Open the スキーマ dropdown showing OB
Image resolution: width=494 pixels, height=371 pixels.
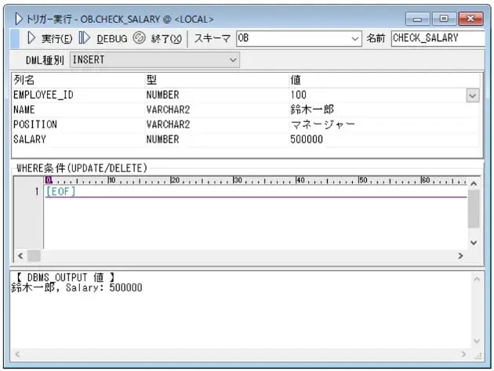pos(354,38)
